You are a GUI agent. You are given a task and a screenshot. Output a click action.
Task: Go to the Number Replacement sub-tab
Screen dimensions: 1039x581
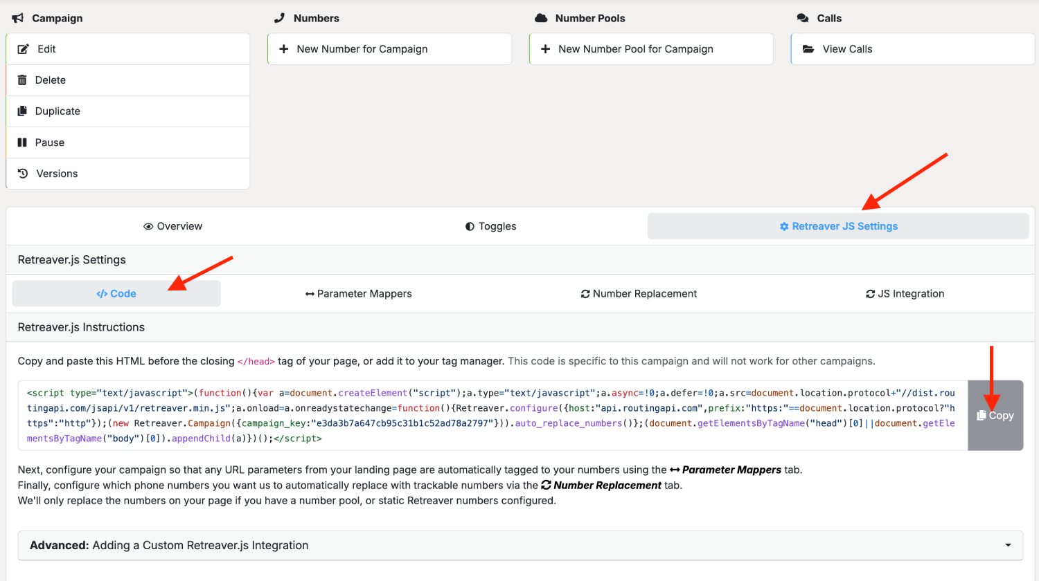[639, 294]
